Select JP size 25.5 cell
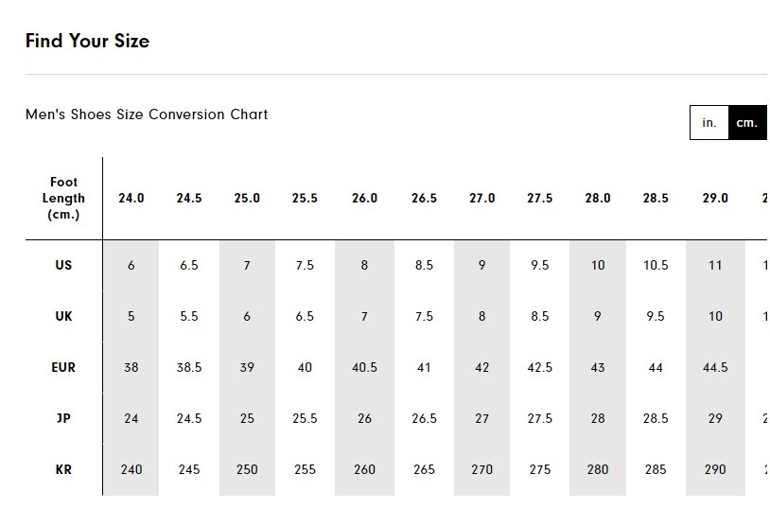This screenshot has width=770, height=509. [x=305, y=418]
